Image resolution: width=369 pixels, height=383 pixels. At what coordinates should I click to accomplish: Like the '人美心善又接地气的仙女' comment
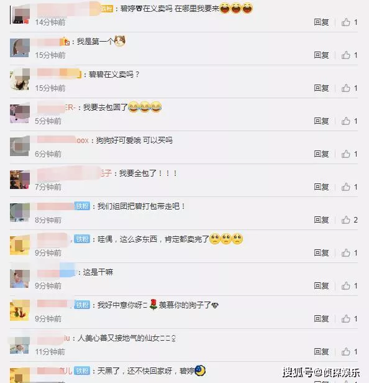[x=346, y=352]
